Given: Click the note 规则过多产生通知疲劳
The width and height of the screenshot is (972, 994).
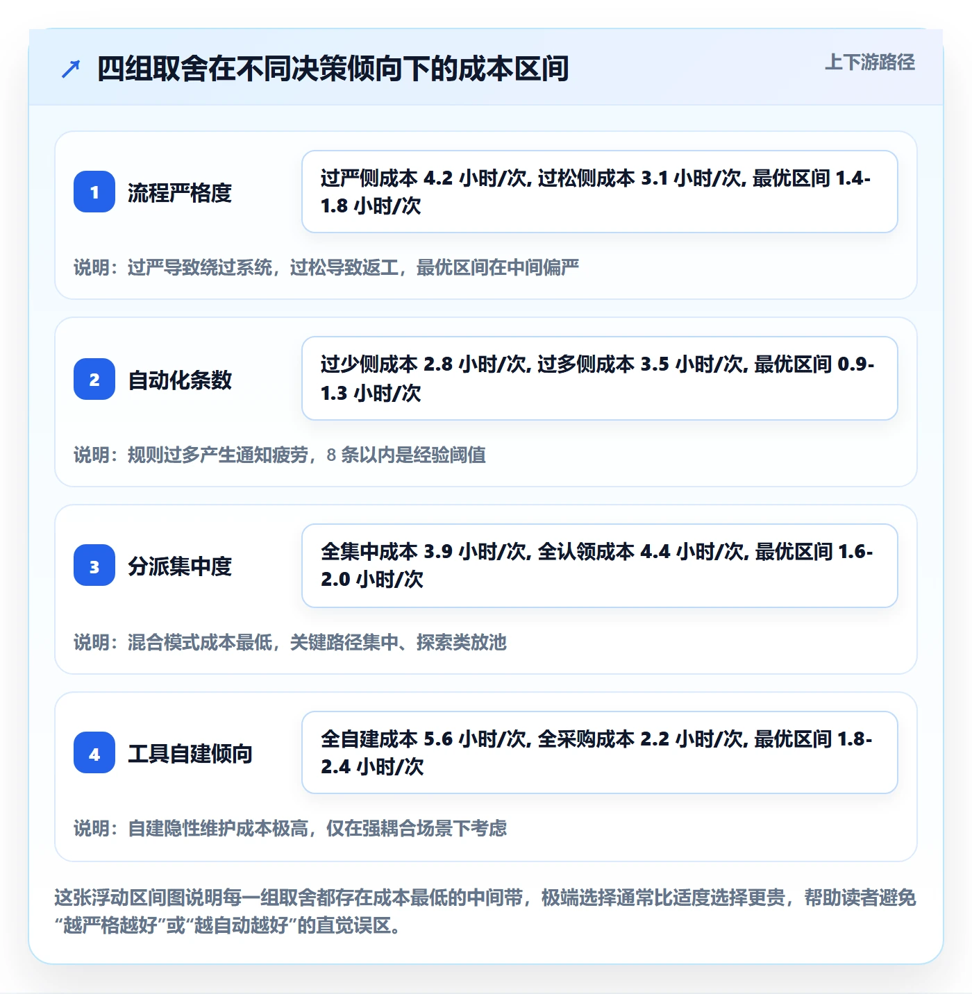Looking at the screenshot, I should 280,455.
